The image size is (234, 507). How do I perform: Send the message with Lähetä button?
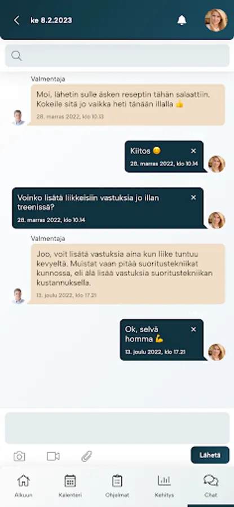[x=210, y=455]
